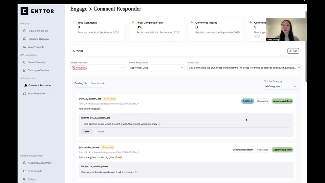Click the reply text field for just_a_random_cat
The height and width of the screenshot is (183, 325).
pyautogui.click(x=186, y=124)
